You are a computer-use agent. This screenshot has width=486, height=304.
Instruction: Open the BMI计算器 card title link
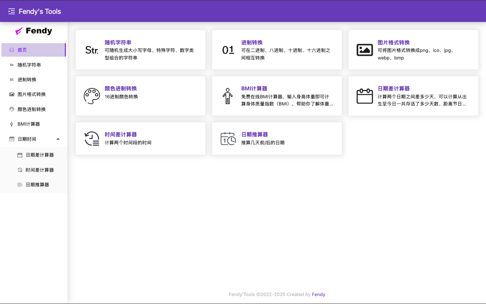point(254,88)
